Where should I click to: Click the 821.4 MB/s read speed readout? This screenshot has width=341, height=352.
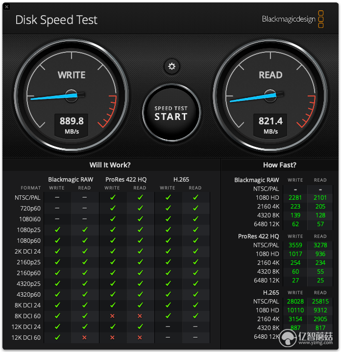270,125
